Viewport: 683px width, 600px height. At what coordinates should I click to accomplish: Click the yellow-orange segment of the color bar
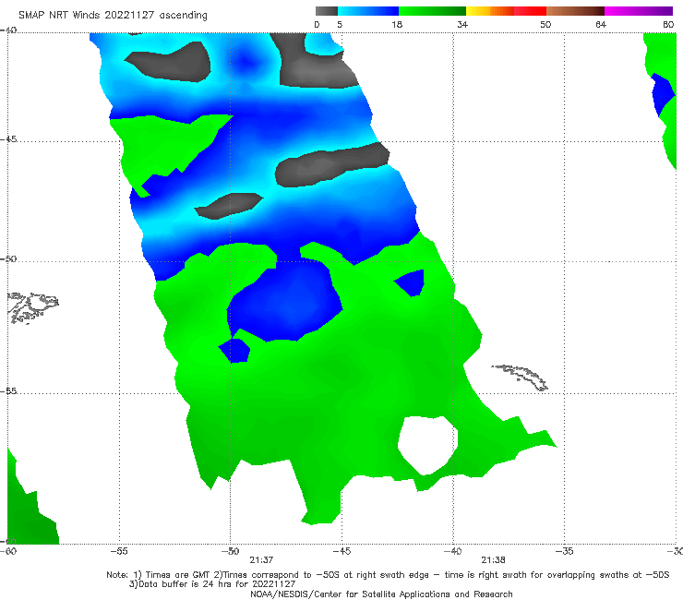(490, 11)
